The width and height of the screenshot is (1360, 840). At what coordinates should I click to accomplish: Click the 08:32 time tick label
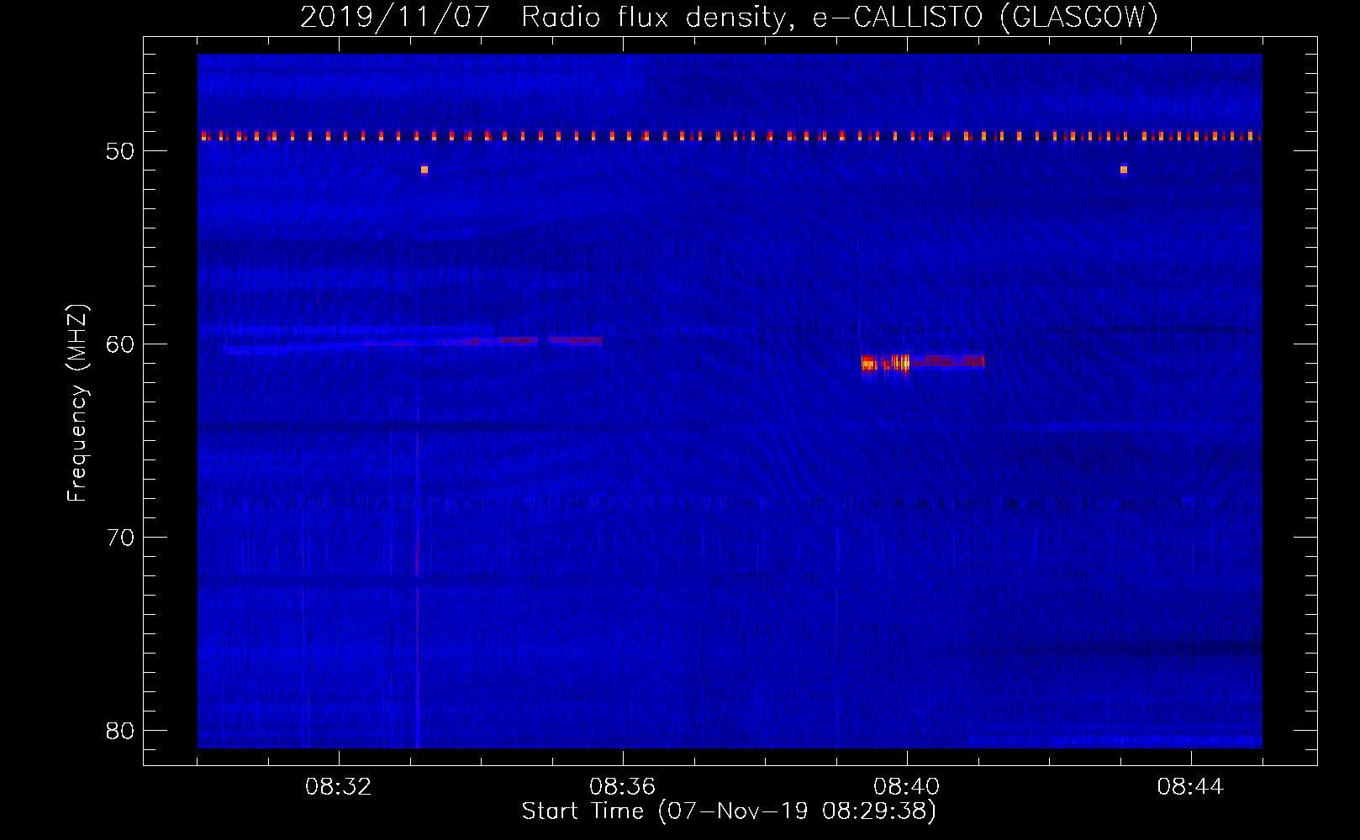coord(339,787)
